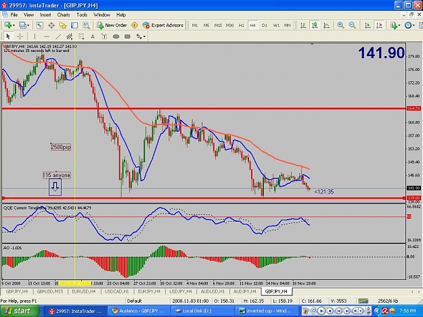Select the Vertical Line drawing tool
This screenshot has height=317, width=423.
point(35,36)
